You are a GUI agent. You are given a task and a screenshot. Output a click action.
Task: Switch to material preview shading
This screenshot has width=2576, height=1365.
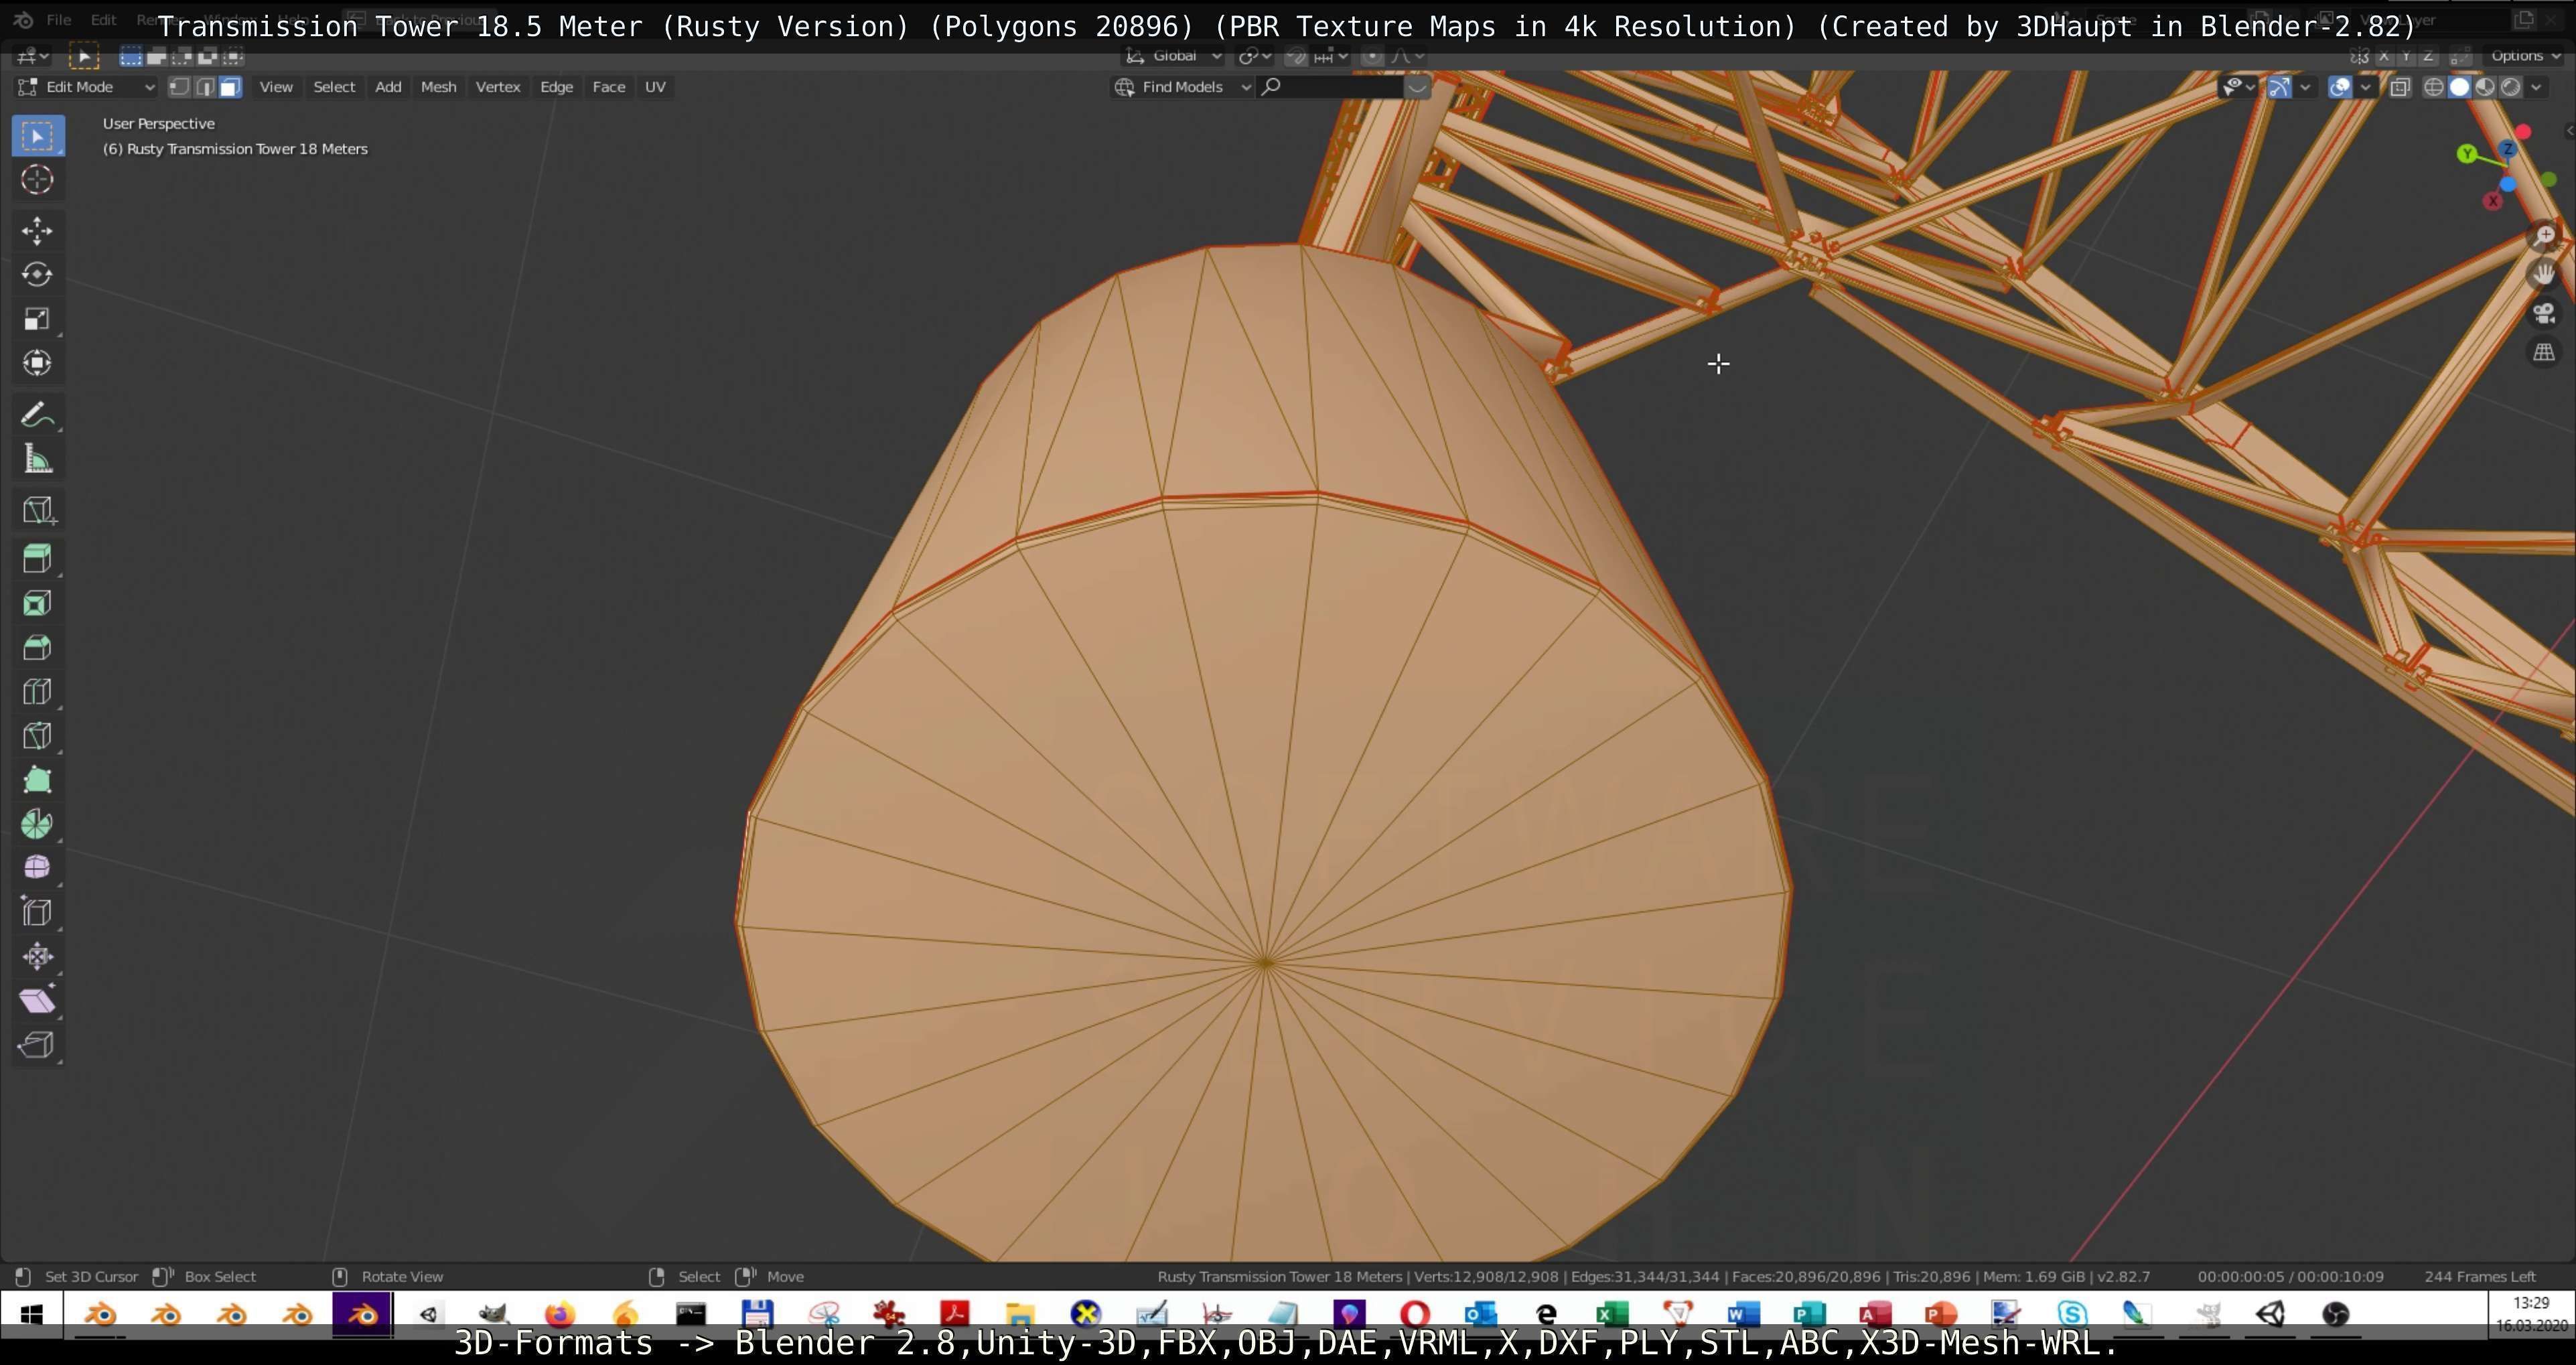click(x=2485, y=87)
